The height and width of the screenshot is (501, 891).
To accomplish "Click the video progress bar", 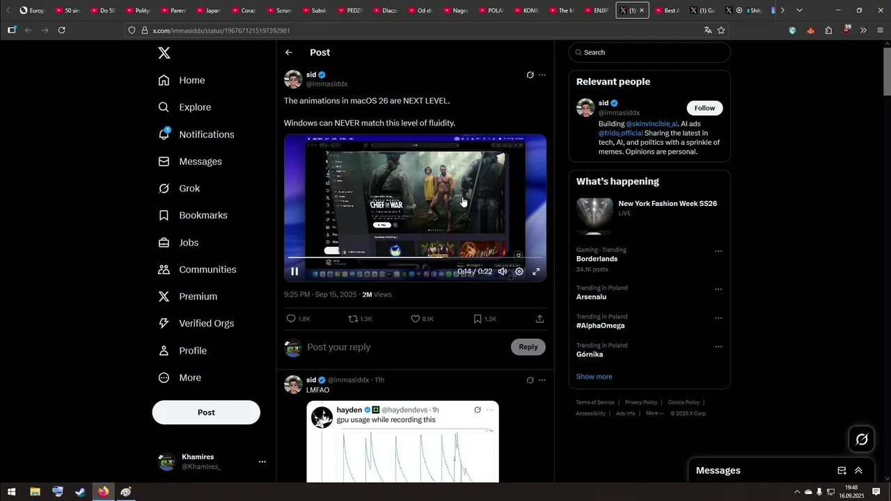I will (415, 258).
